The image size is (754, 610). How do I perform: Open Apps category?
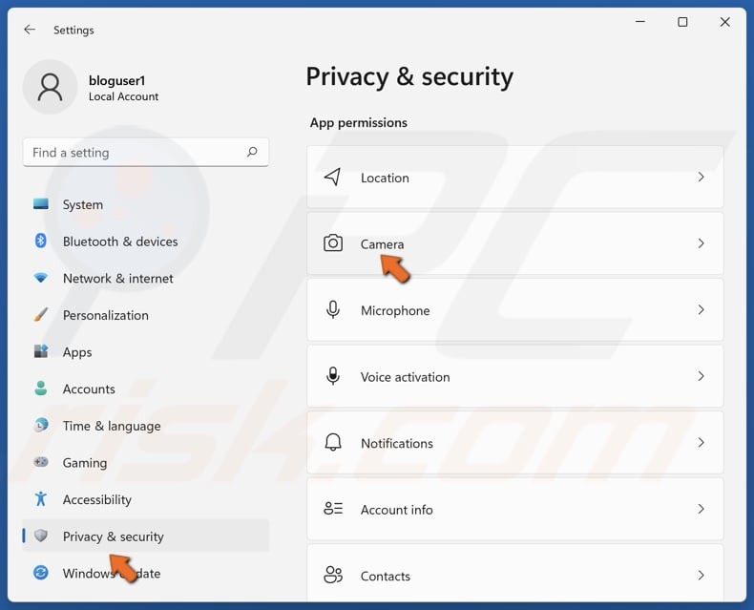click(x=146, y=352)
